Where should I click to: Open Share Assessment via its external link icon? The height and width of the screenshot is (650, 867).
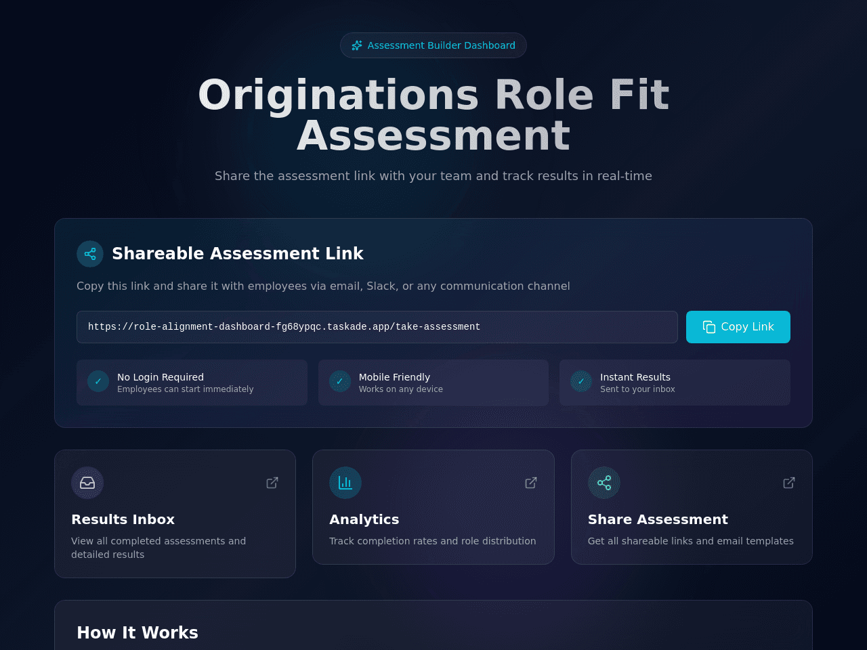[x=789, y=483]
